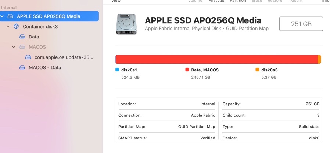Select First Aid in the toolbar
Screen dimensions: 330x153
pos(217,1)
